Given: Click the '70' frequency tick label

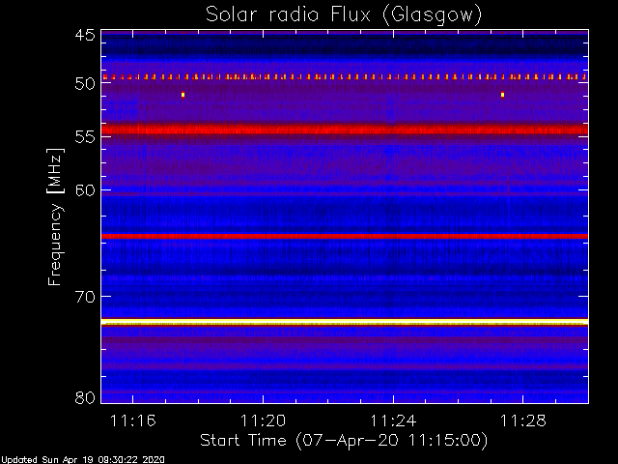Looking at the screenshot, I should pos(85,297).
